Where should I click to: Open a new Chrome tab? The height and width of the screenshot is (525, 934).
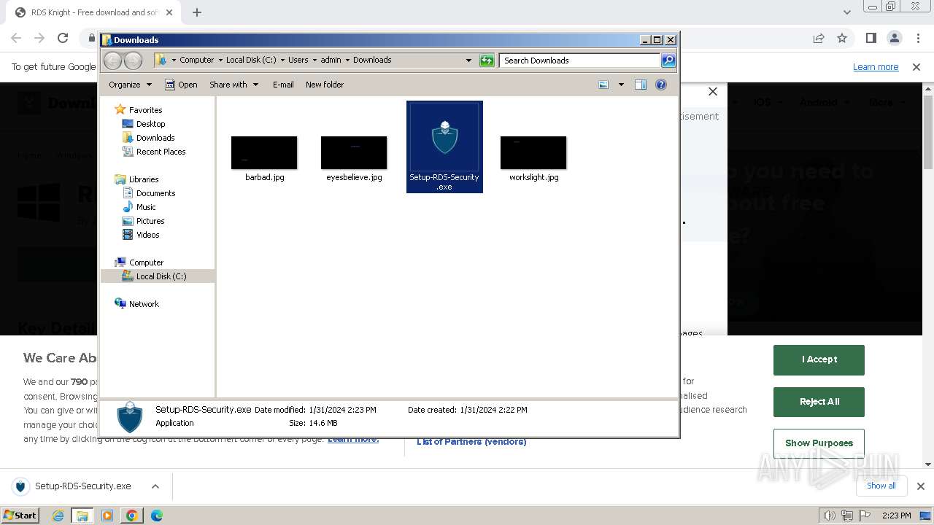pyautogui.click(x=196, y=12)
